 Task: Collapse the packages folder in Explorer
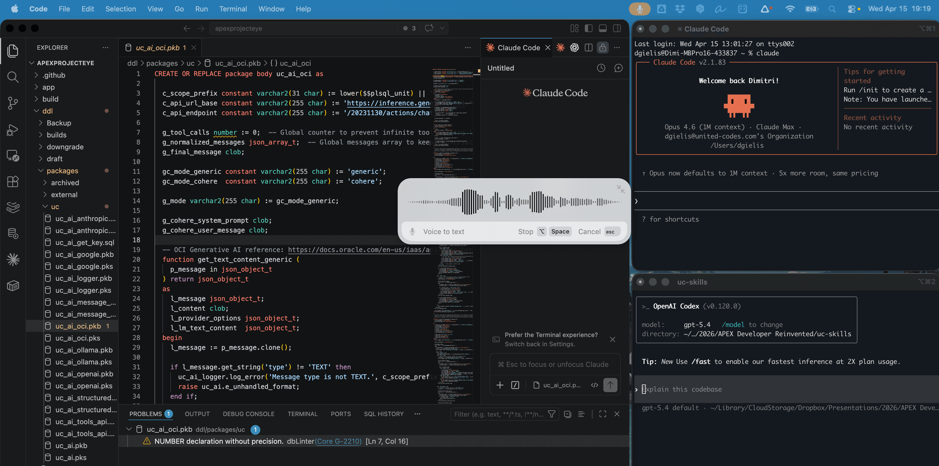click(63, 171)
